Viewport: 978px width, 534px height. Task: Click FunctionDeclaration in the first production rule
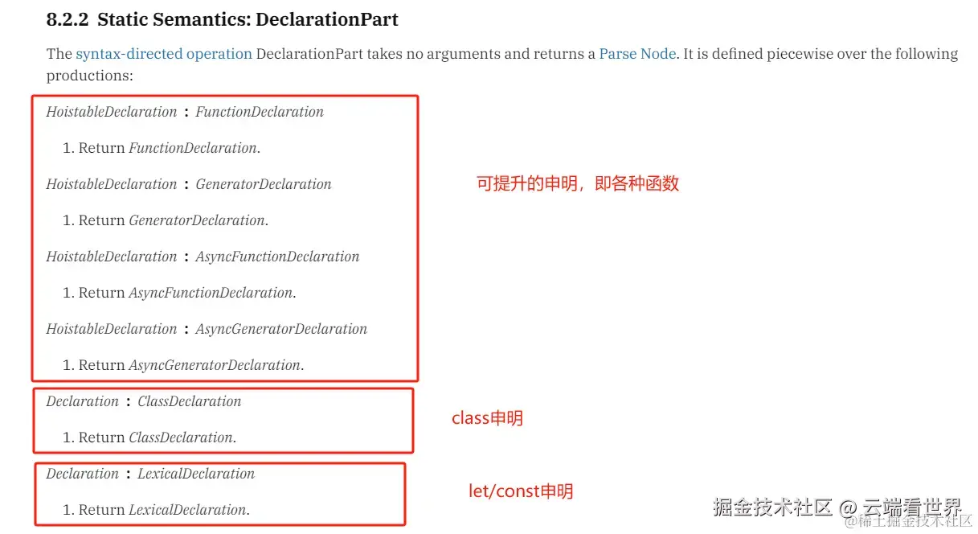pos(260,112)
